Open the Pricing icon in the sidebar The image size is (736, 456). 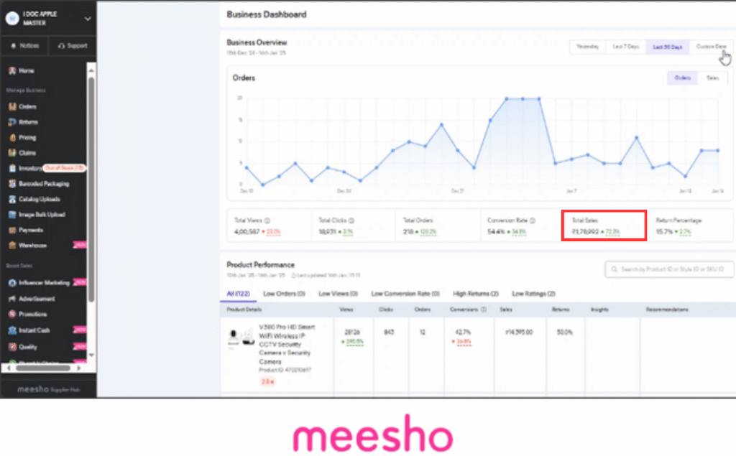click(12, 137)
